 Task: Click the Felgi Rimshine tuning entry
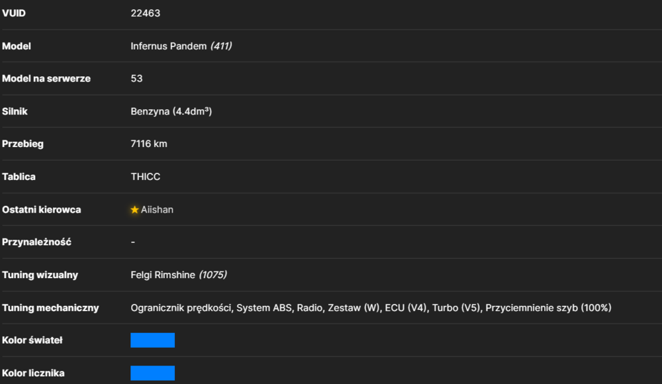(163, 275)
